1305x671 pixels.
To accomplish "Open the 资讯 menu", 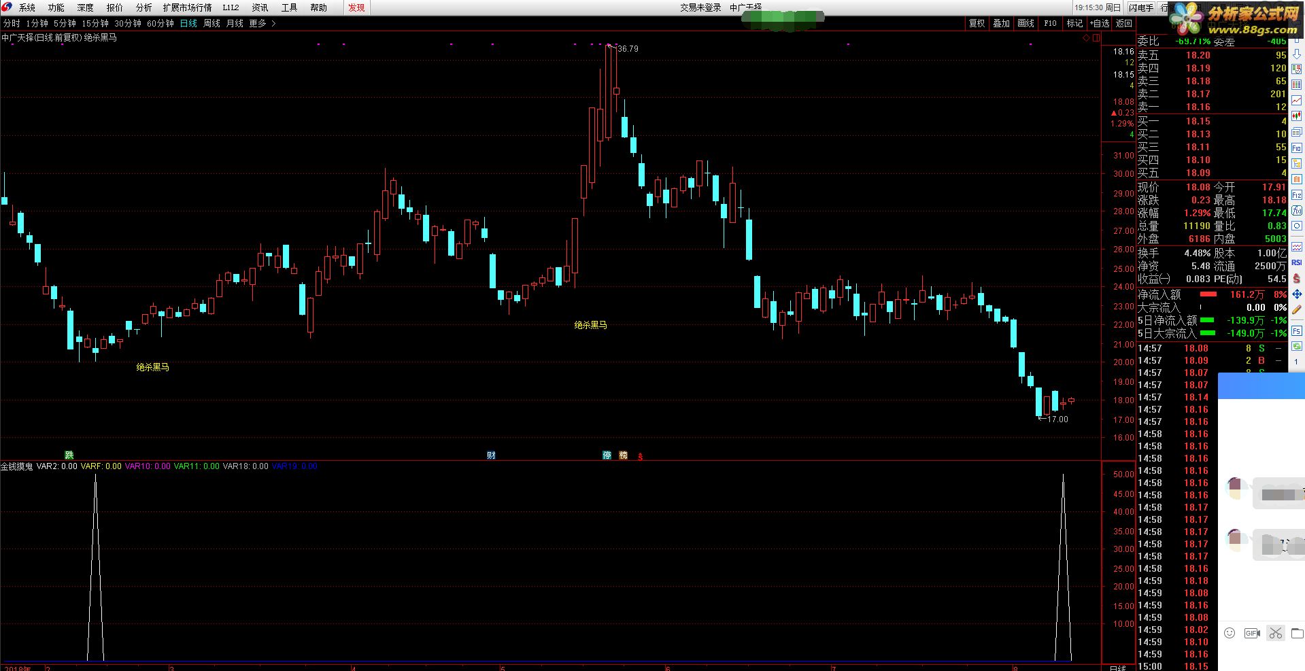I will pyautogui.click(x=260, y=7).
